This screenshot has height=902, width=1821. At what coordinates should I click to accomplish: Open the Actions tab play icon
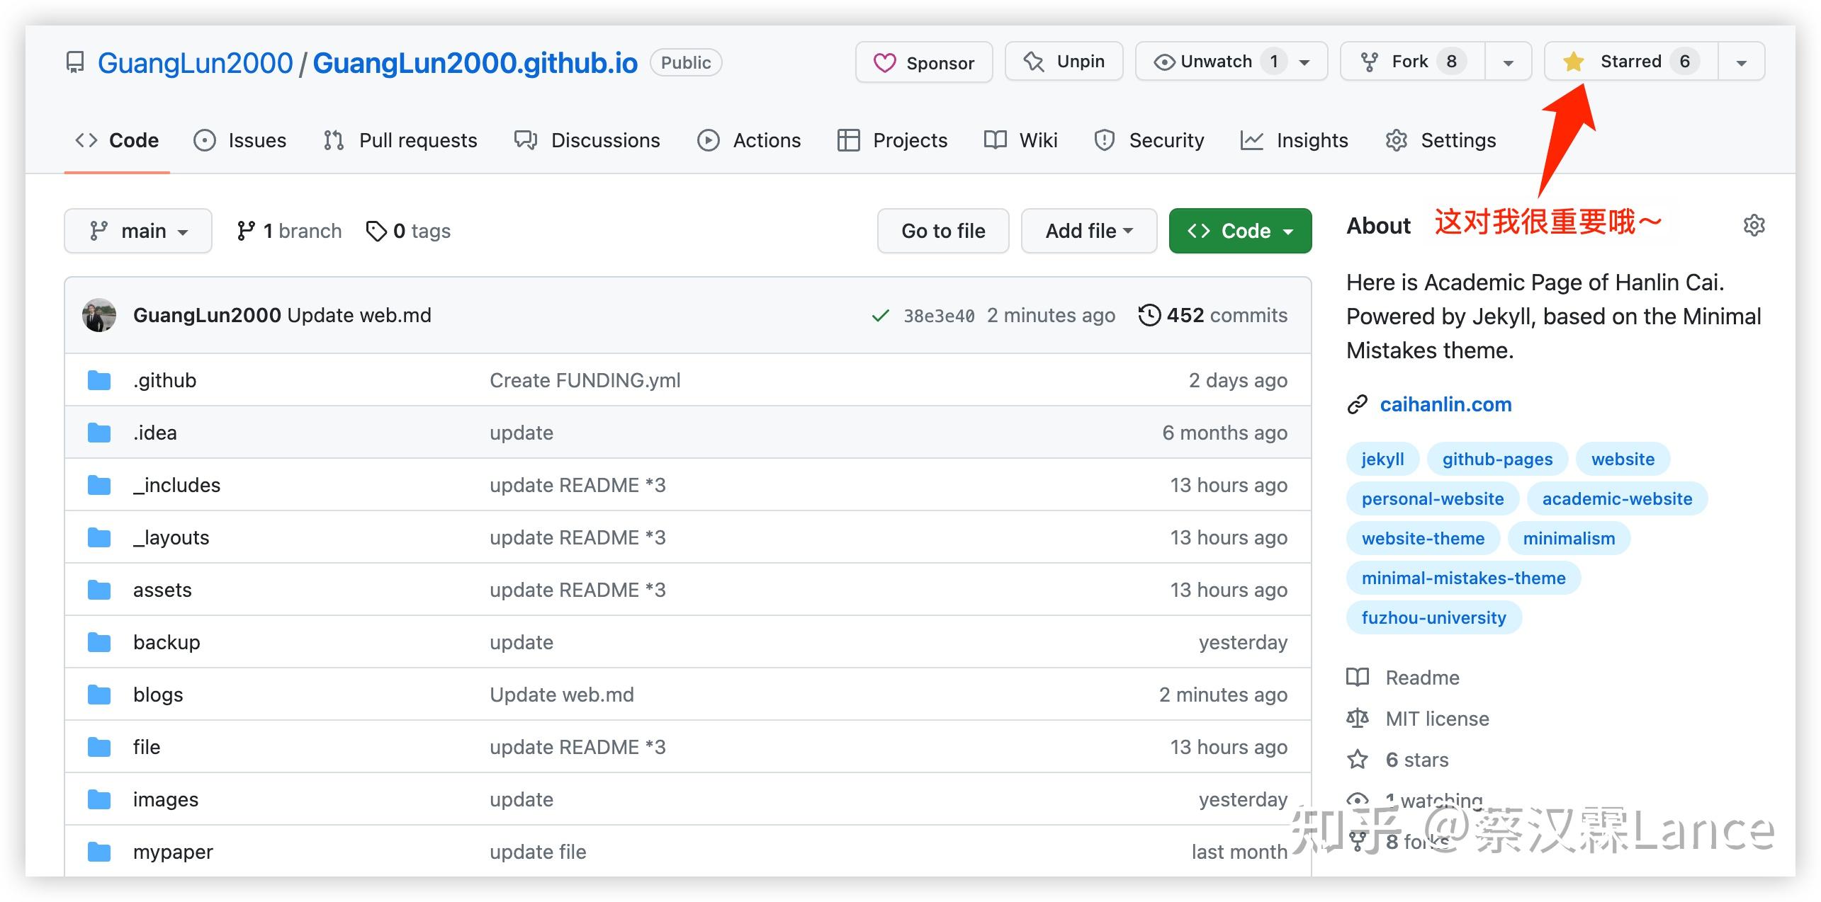pos(708,140)
